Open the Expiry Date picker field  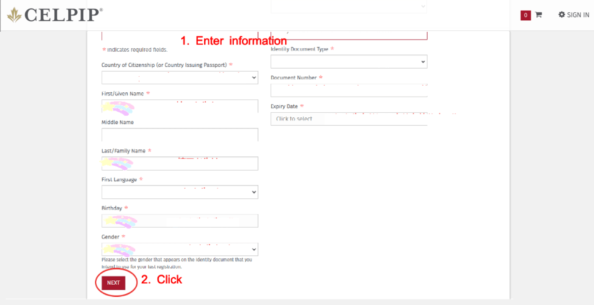(349, 119)
